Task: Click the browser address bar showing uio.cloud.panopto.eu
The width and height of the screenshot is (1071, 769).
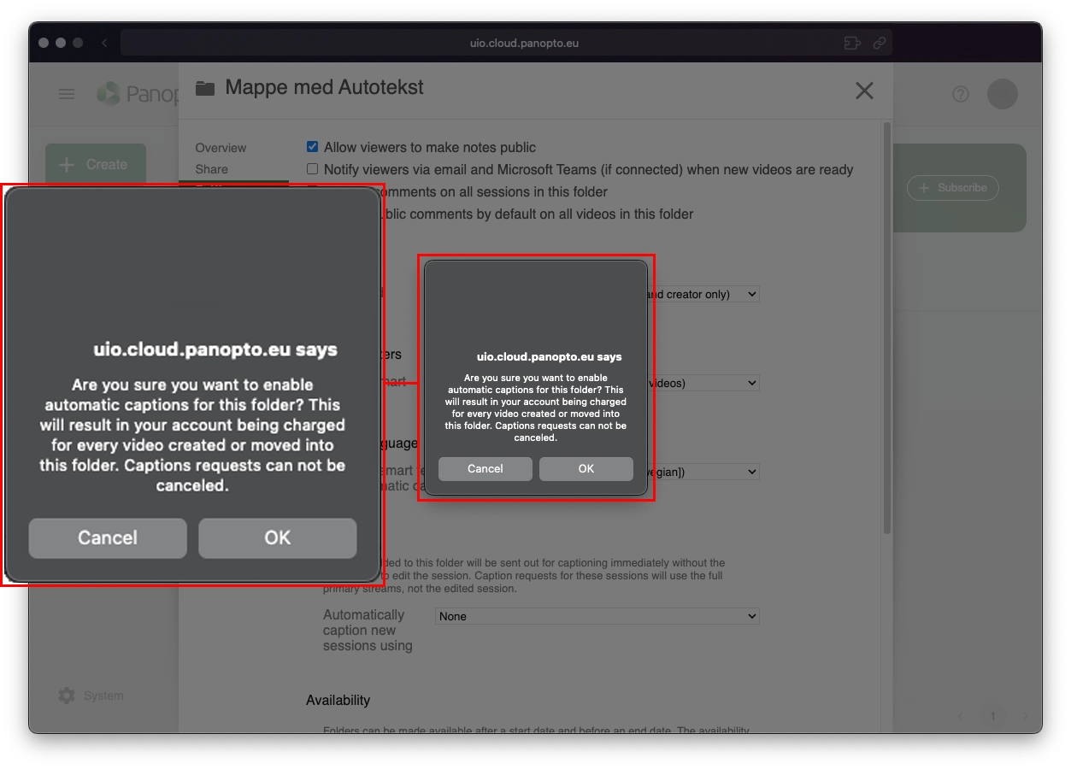Action: tap(506, 43)
